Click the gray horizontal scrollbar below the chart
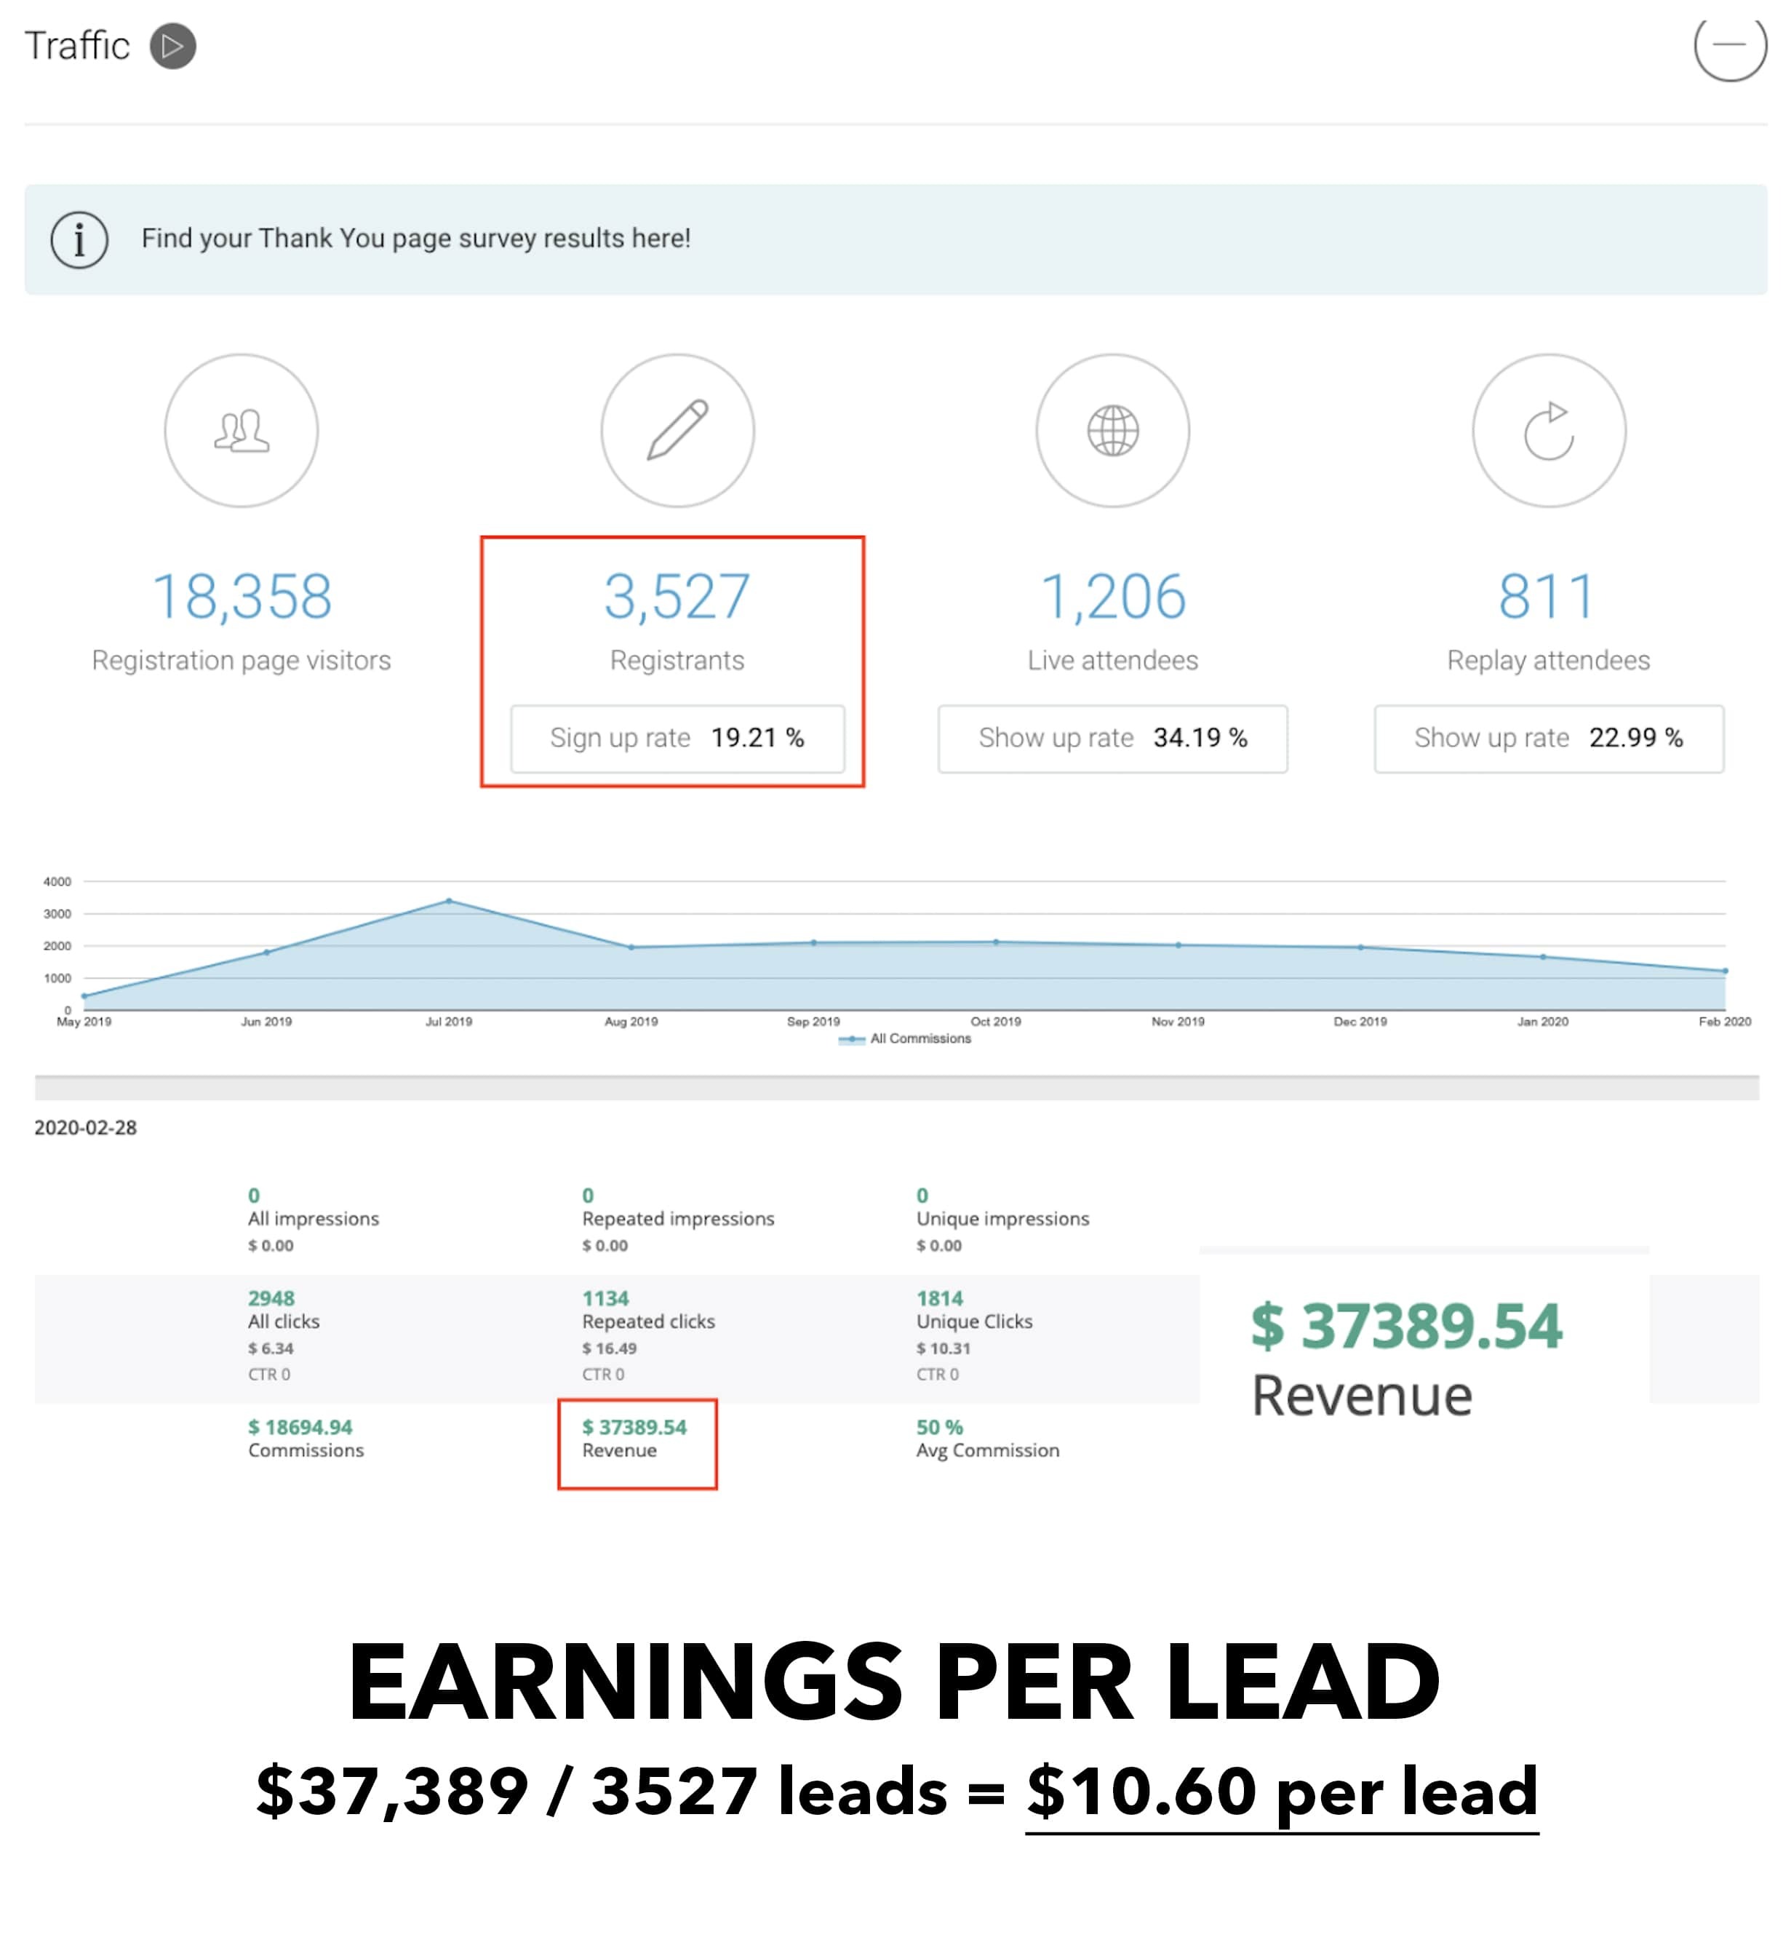 click(896, 1088)
